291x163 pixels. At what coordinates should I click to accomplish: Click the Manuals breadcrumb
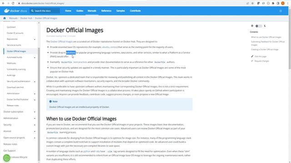(13, 18)
